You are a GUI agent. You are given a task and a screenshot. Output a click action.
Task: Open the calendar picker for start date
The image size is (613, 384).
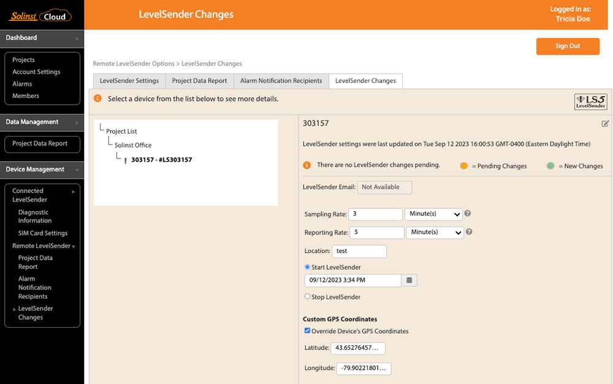click(x=408, y=279)
